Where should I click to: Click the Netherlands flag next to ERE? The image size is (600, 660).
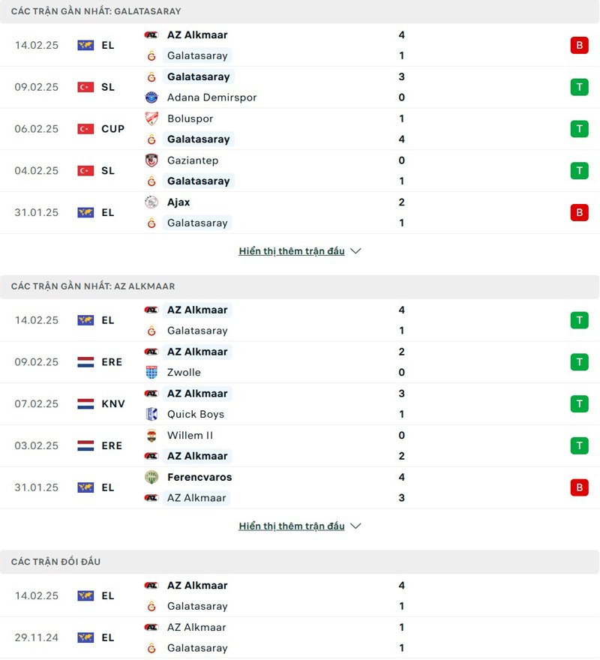(x=85, y=361)
